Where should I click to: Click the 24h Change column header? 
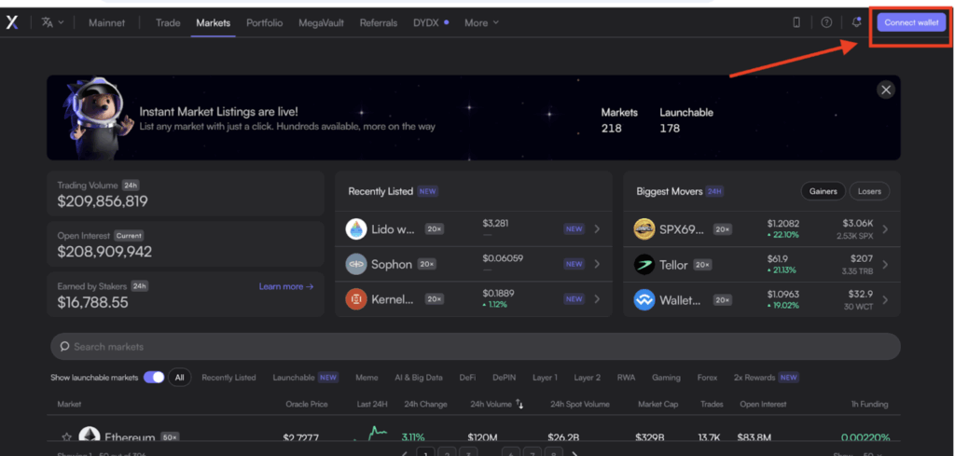click(x=425, y=405)
